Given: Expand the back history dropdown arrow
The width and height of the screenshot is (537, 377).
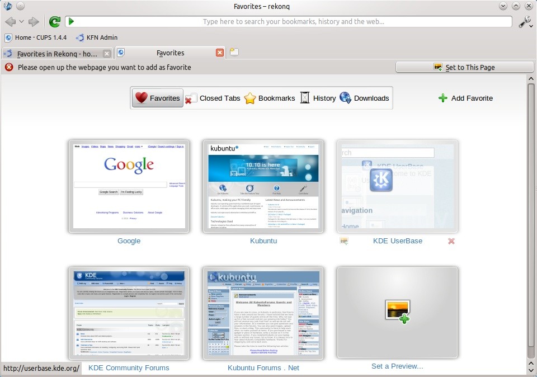Looking at the screenshot, I should tap(21, 22).
